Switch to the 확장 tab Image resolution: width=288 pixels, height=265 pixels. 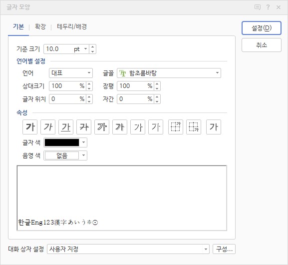click(x=40, y=26)
